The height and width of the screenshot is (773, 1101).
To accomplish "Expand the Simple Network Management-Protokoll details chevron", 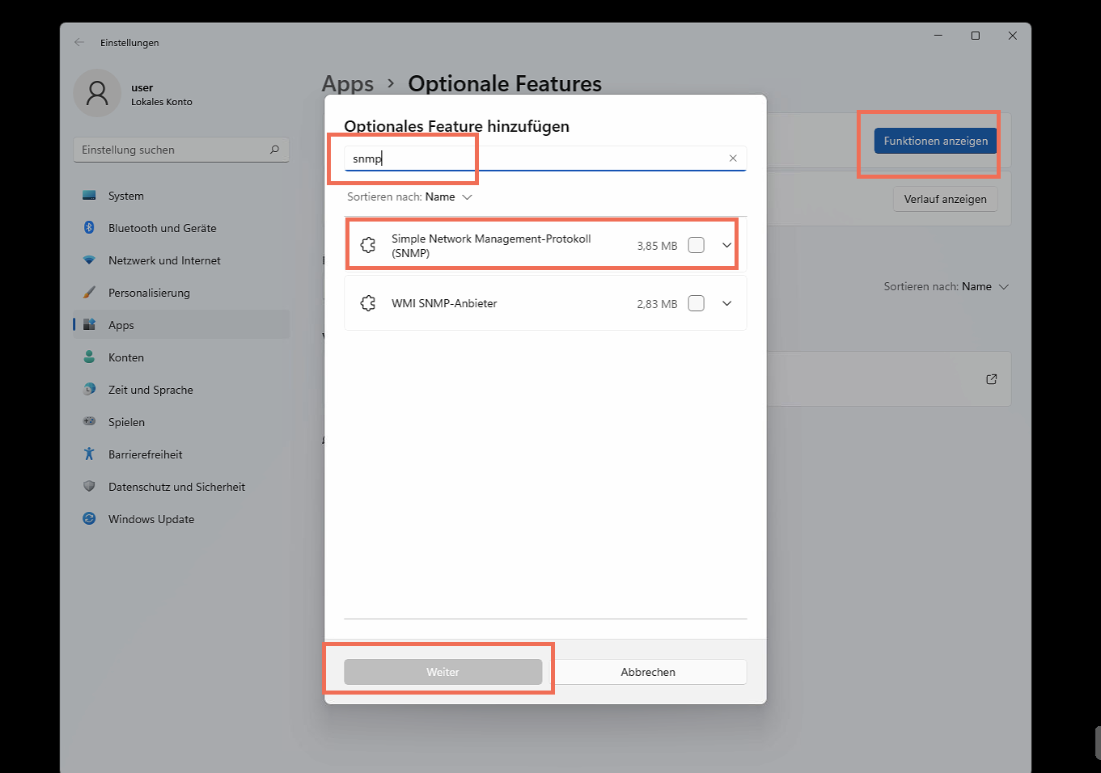I will [x=726, y=246].
